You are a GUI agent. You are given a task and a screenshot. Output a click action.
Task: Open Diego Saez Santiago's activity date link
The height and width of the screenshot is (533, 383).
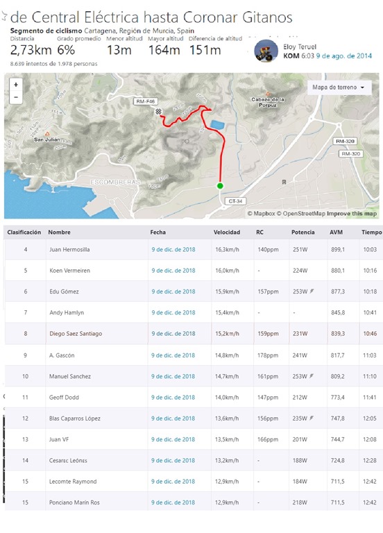point(173,333)
